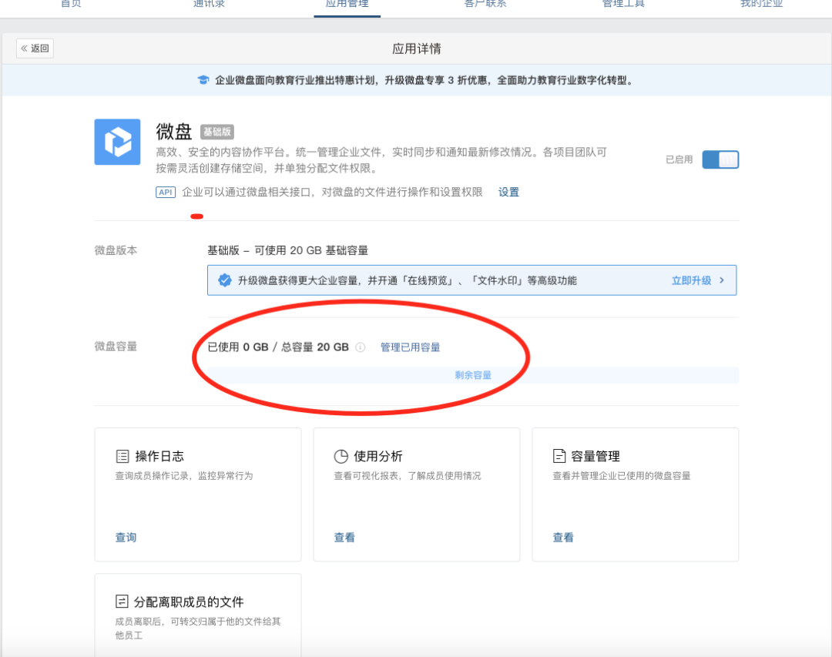Click the 返回 back button

(x=35, y=49)
